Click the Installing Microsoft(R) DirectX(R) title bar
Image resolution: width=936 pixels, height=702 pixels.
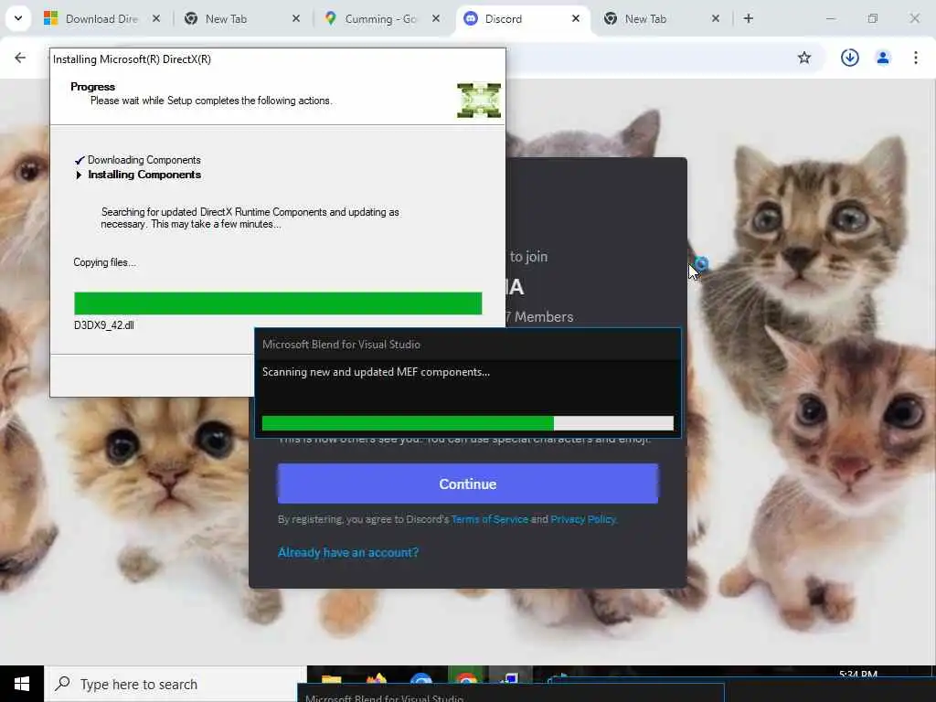coord(278,59)
